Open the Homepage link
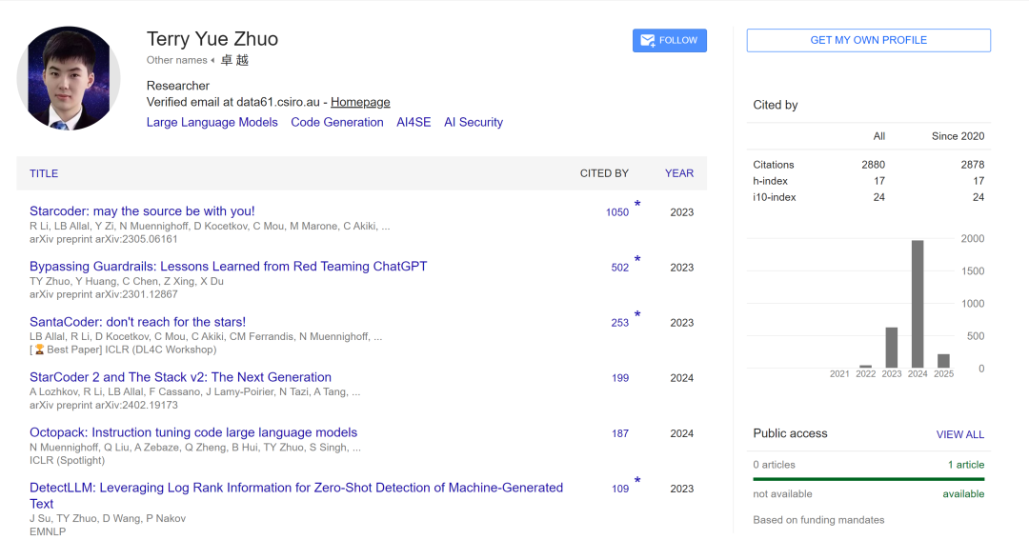The image size is (1029, 540). coord(360,102)
